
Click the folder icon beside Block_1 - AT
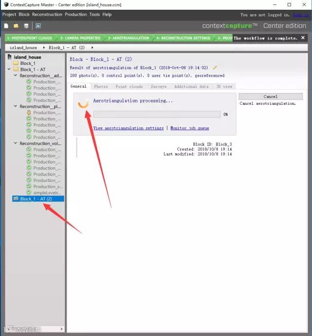16,69
